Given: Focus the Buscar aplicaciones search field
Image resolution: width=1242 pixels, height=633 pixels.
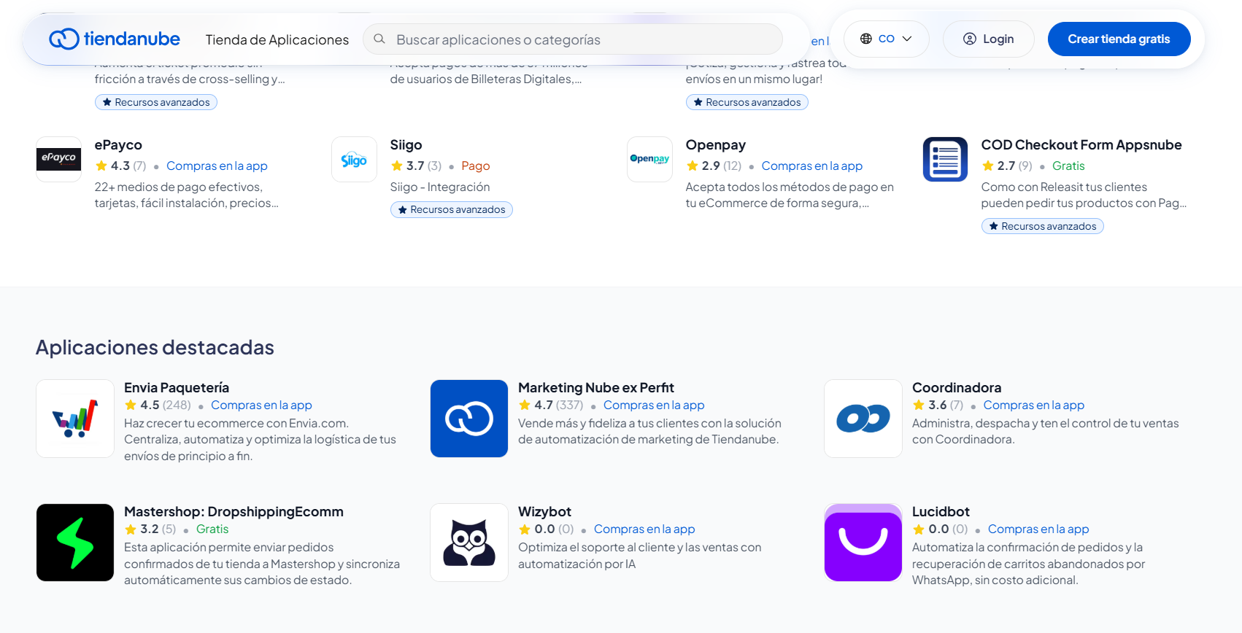Looking at the screenshot, I should click(x=573, y=39).
